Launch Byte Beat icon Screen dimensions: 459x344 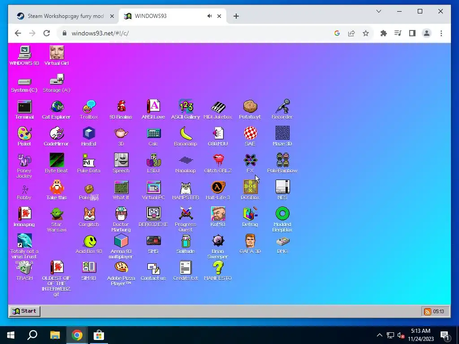57,161
